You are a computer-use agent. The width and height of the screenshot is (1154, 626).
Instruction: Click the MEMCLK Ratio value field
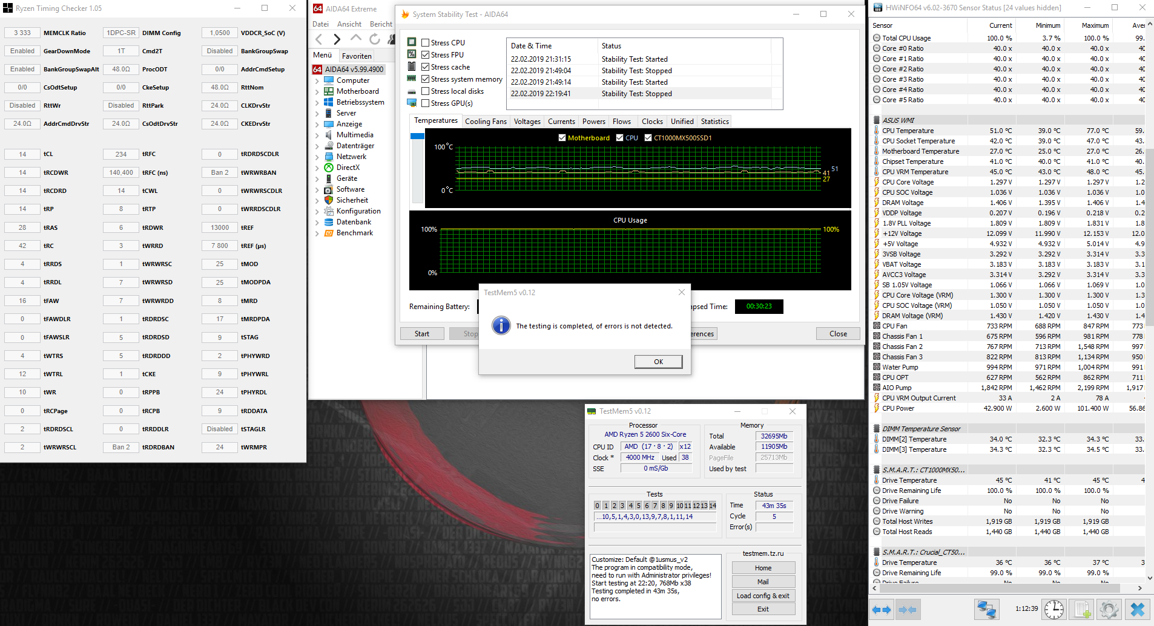pyautogui.click(x=22, y=33)
